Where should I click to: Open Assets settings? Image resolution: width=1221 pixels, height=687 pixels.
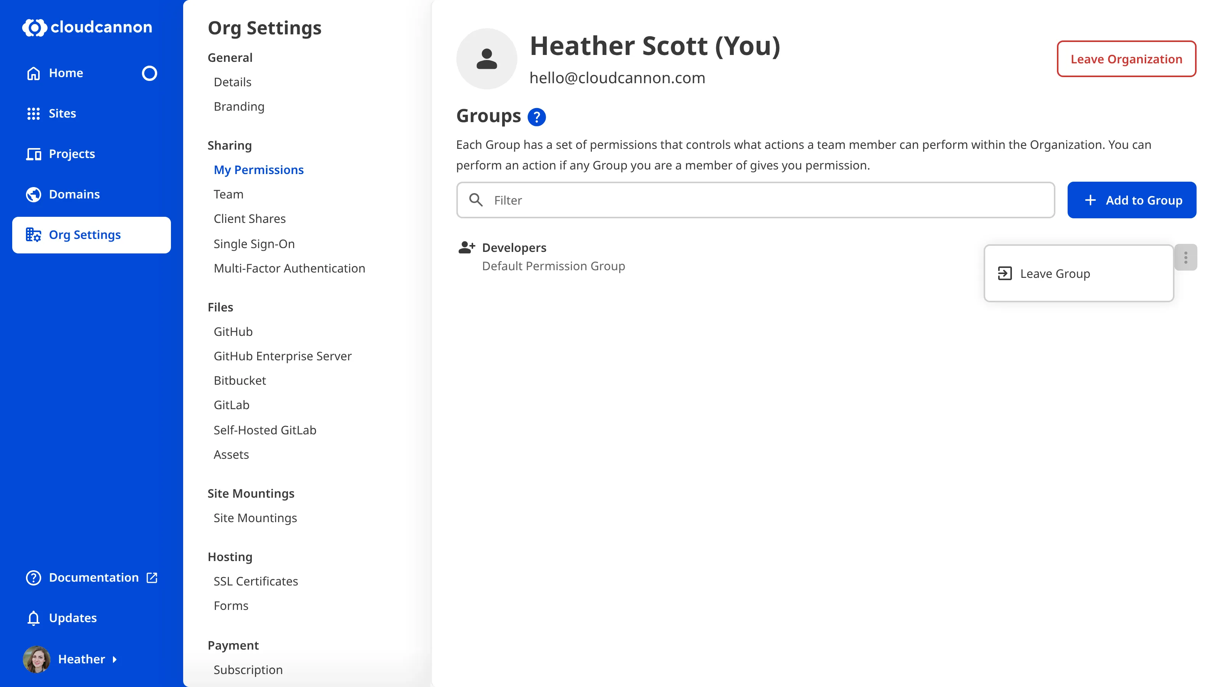click(x=231, y=455)
